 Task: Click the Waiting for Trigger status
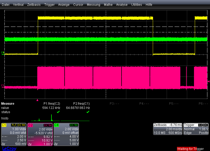[190, 149]
